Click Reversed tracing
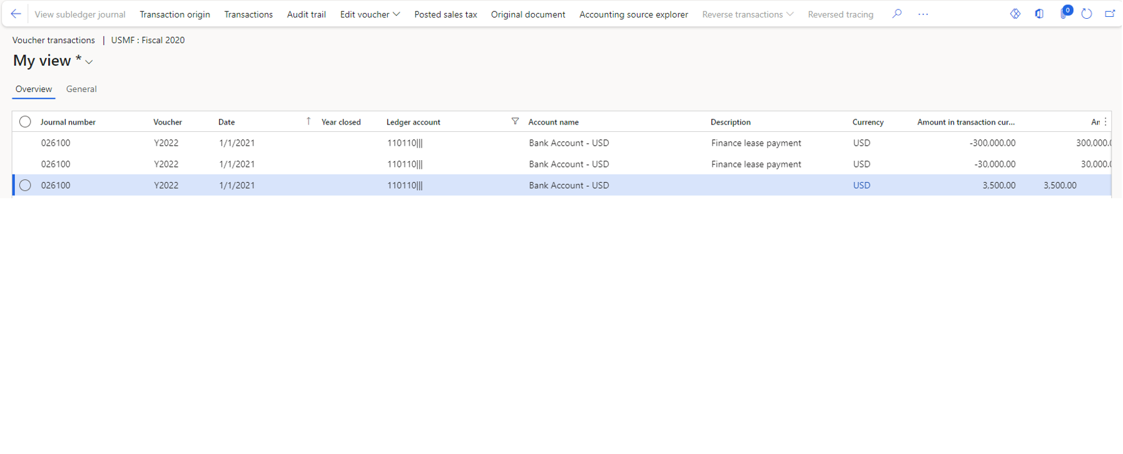The width and height of the screenshot is (1123, 454). tap(840, 14)
